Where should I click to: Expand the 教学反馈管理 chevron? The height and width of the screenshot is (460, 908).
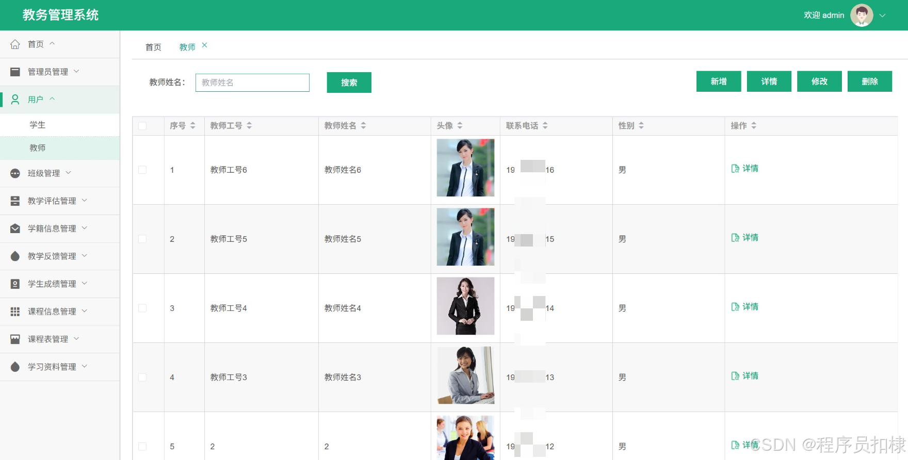pos(85,255)
